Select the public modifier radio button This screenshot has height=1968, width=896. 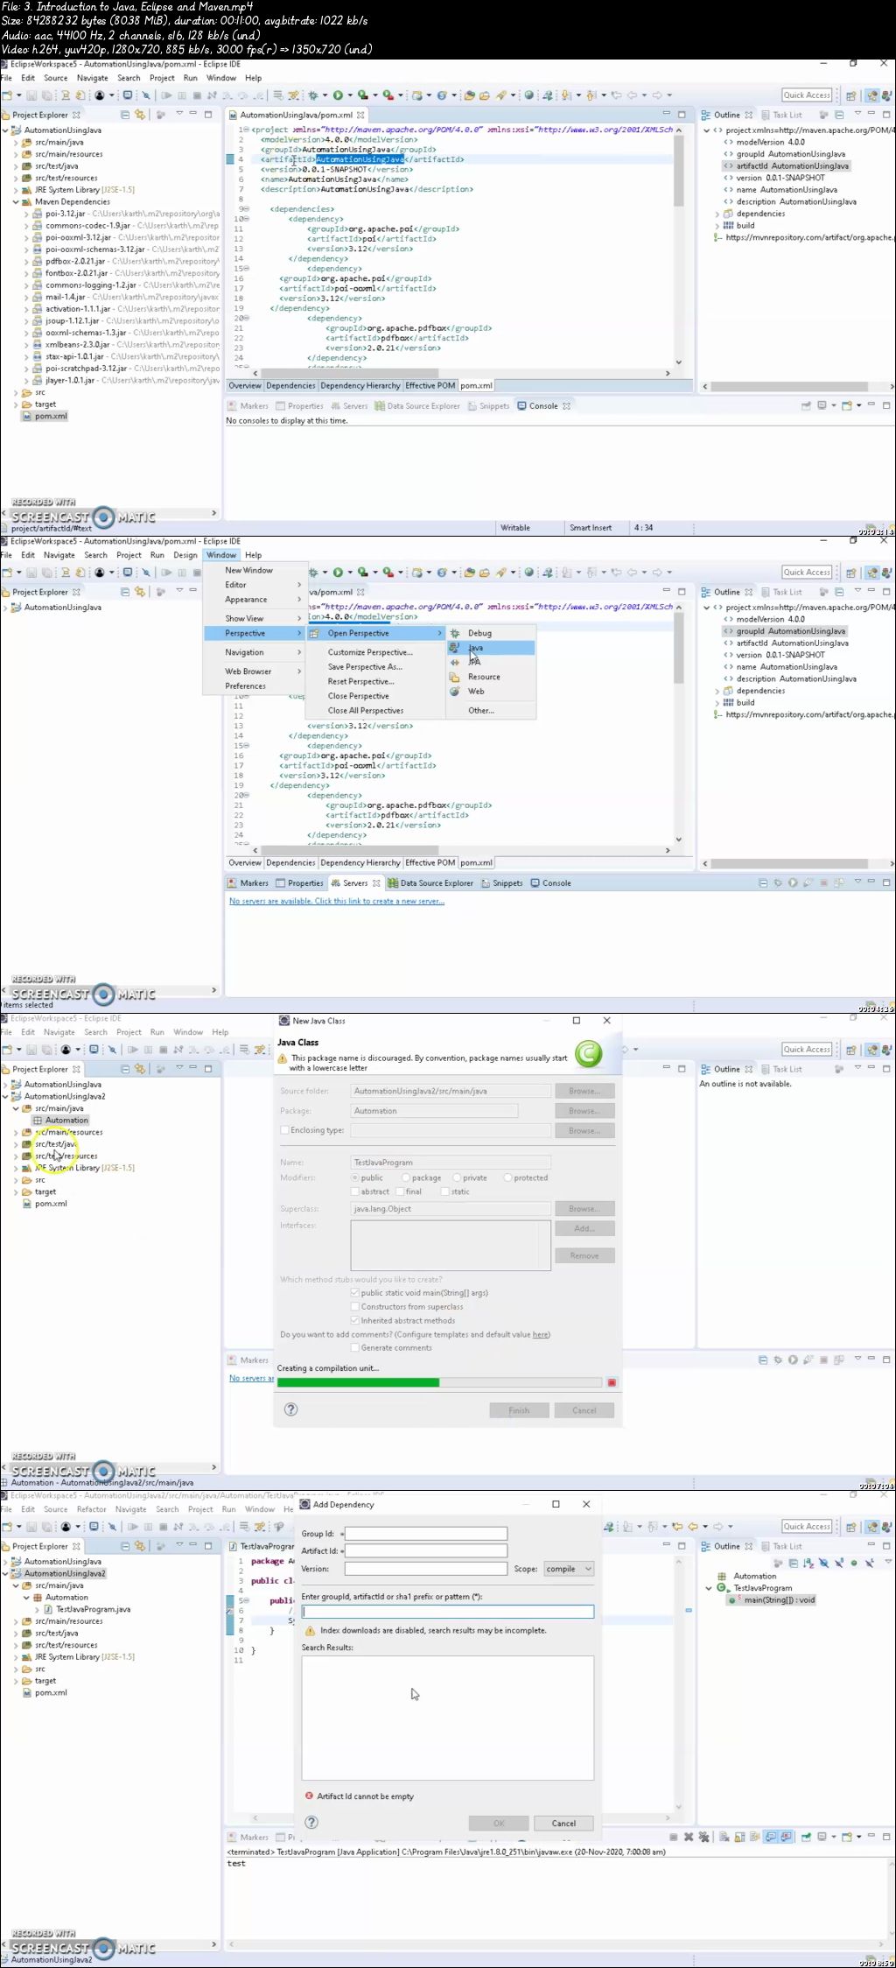tap(355, 1177)
